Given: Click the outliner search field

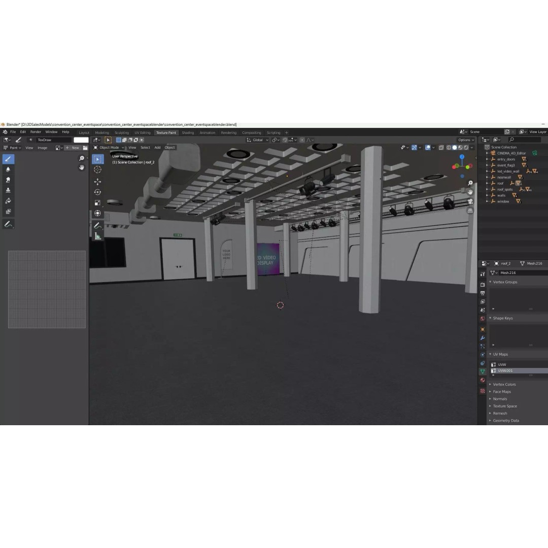Looking at the screenshot, I should pos(524,140).
